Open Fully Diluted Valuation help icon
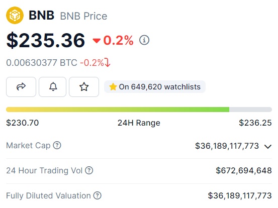The height and width of the screenshot is (208, 278). pos(98,195)
